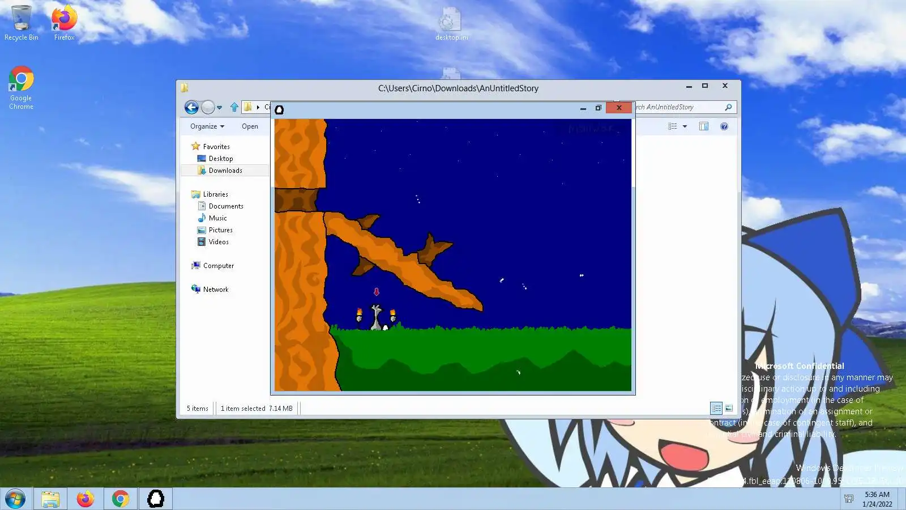The height and width of the screenshot is (510, 906).
Task: Click the '1 item selected' status text
Action: pyautogui.click(x=243, y=409)
